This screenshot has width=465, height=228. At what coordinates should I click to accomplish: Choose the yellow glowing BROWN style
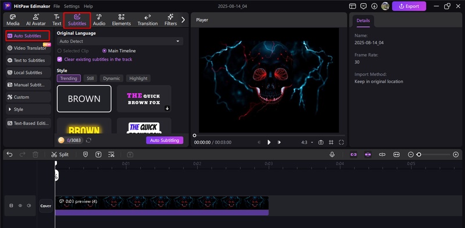click(x=84, y=126)
